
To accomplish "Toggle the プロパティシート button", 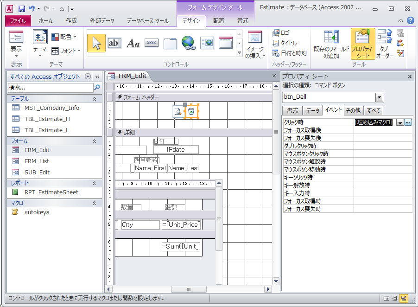I will [362, 44].
